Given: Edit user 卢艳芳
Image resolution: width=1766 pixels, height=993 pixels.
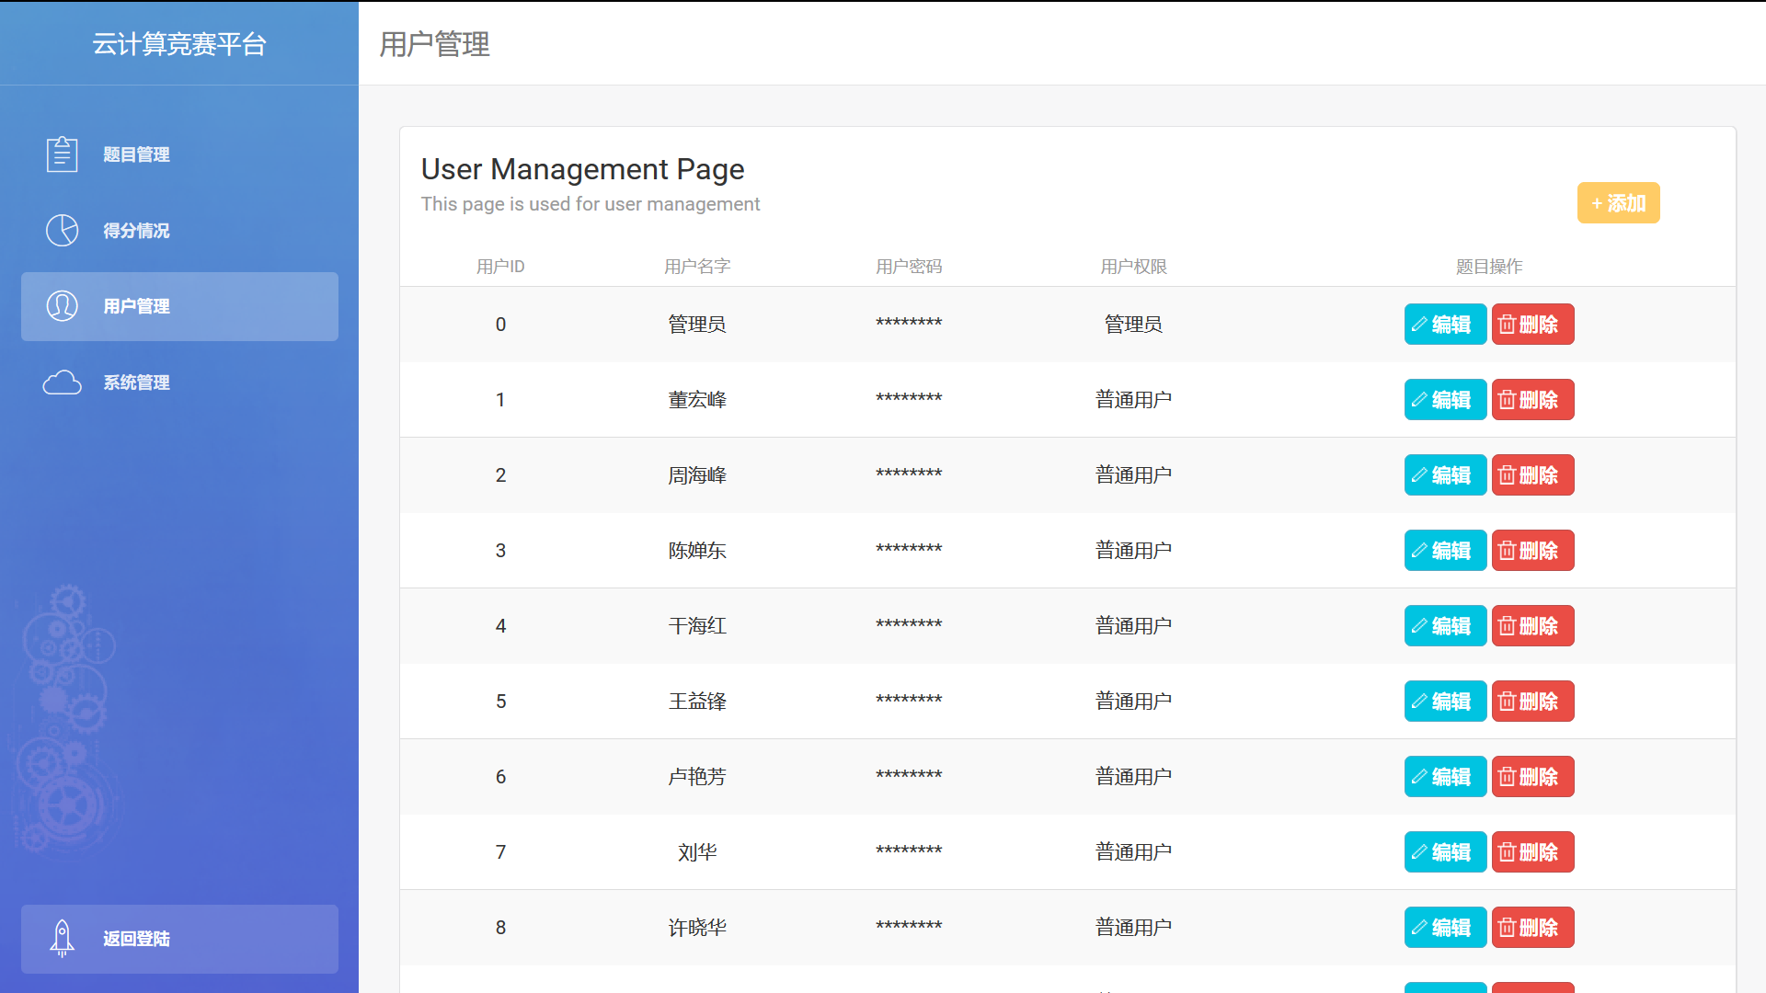Looking at the screenshot, I should pyautogui.click(x=1445, y=777).
